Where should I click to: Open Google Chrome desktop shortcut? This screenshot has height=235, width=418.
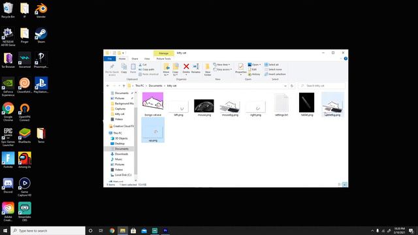pos(8,112)
